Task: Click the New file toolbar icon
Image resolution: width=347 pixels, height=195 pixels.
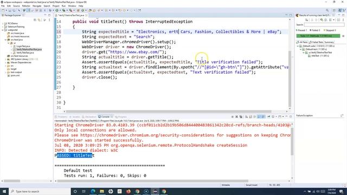Action: tap(3, 10)
